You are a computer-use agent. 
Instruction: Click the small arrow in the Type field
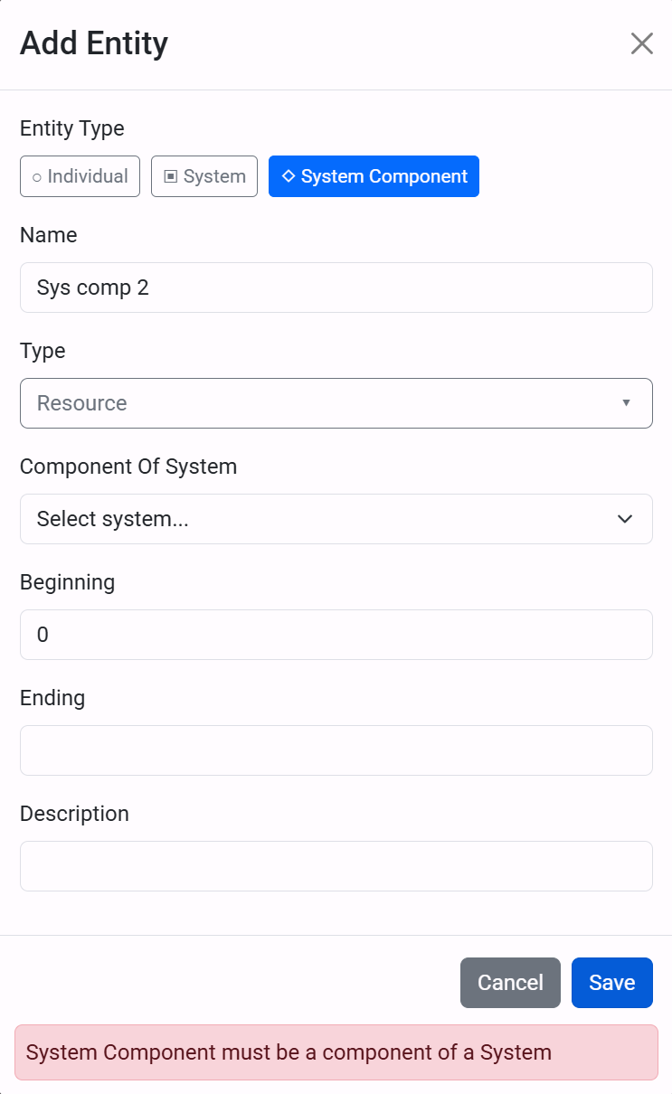[x=627, y=403]
